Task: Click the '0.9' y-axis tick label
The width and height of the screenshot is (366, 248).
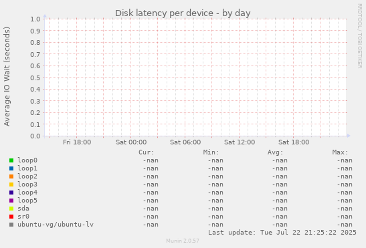Action: point(35,31)
